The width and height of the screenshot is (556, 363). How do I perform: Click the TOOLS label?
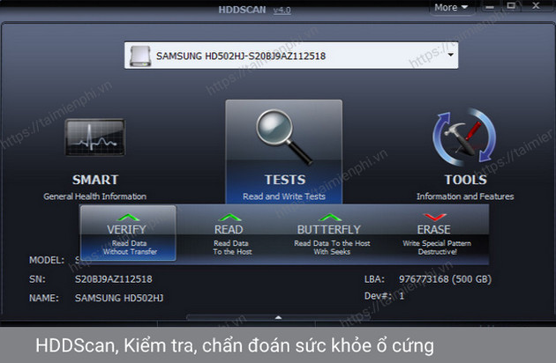(466, 180)
